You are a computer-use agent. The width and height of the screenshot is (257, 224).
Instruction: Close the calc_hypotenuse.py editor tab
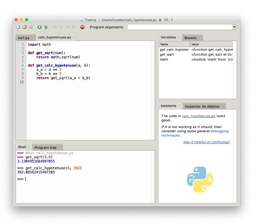[74, 37]
